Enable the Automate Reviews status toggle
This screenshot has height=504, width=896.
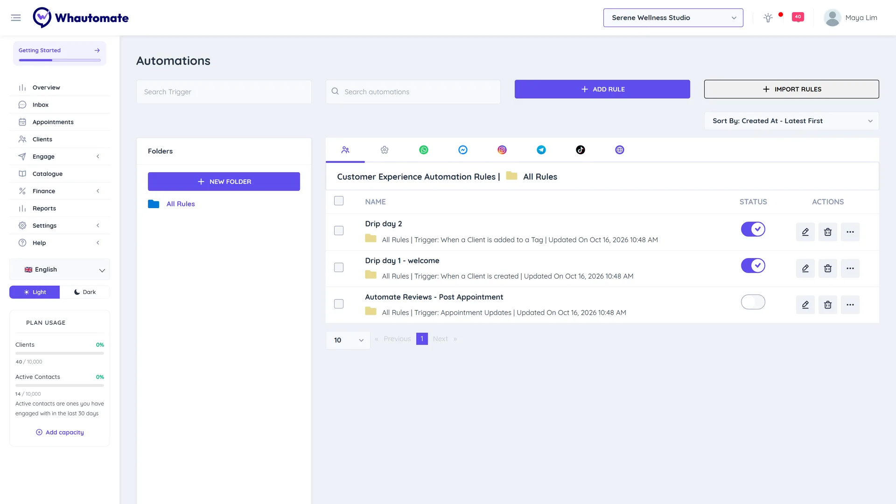(753, 302)
